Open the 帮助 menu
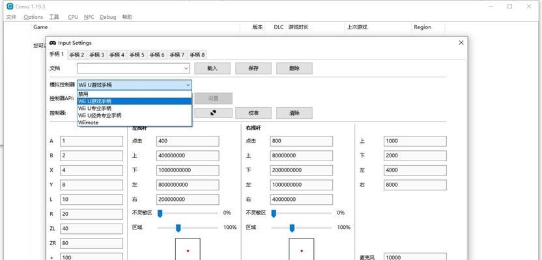The image size is (542, 260). click(127, 17)
